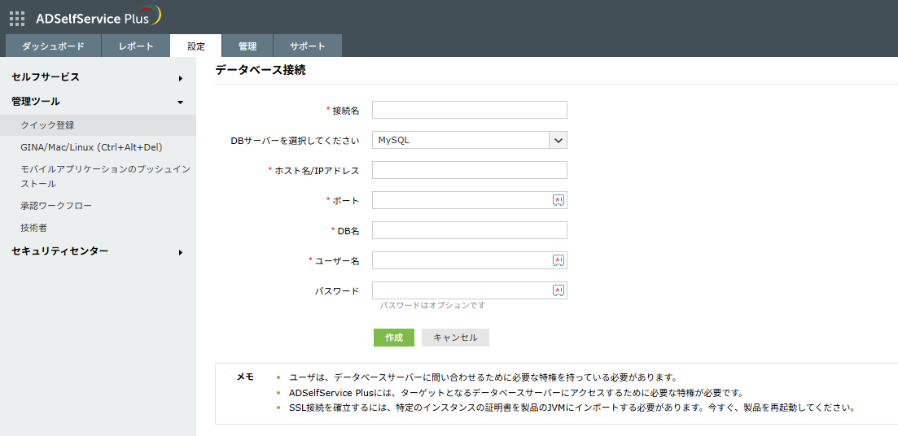Go to the 管理 tab
Viewport: 898px width, 436px height.
coord(247,46)
